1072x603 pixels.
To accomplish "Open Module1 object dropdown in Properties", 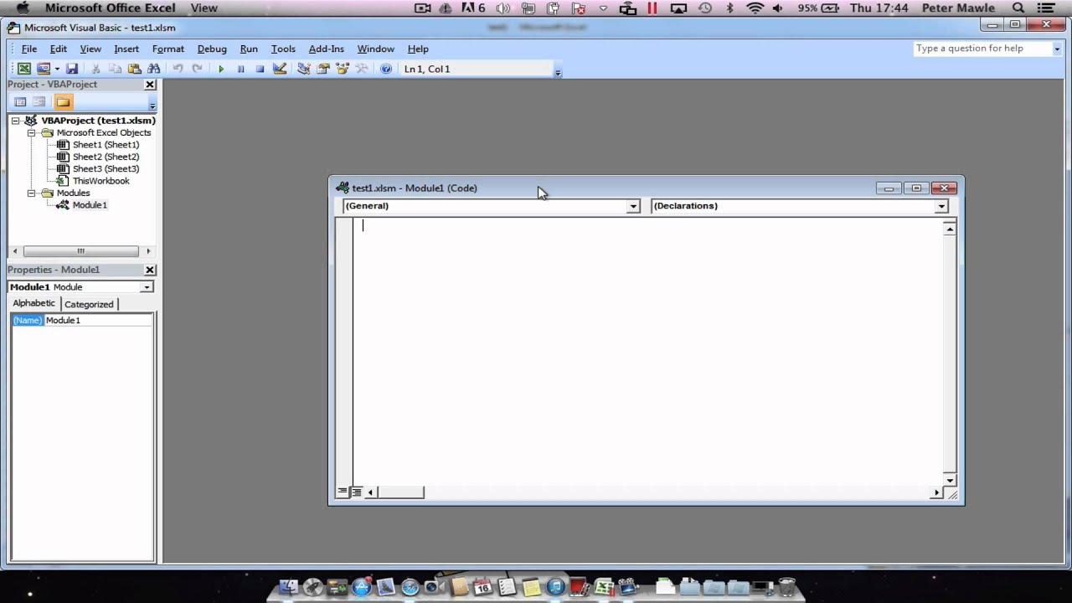I will pyautogui.click(x=147, y=287).
